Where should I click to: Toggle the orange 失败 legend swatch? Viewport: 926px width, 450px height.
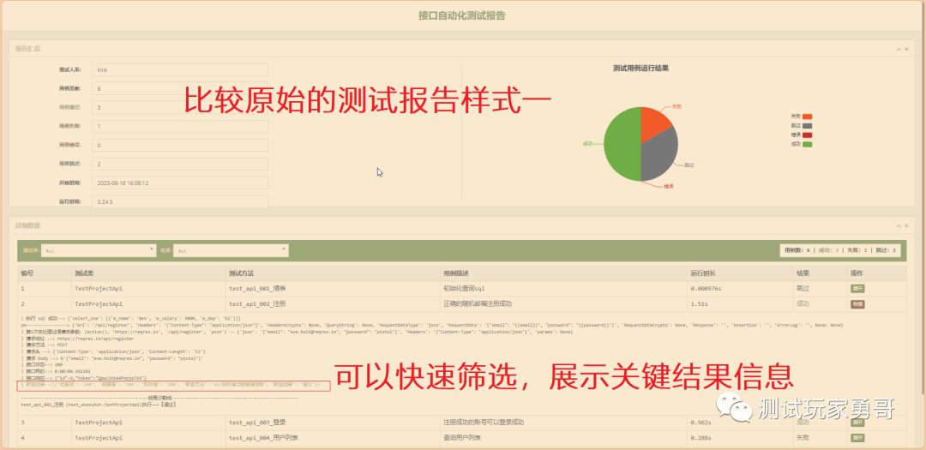tap(808, 117)
